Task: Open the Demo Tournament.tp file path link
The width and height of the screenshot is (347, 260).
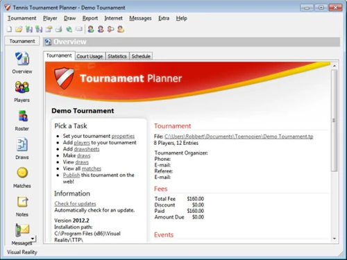Action: click(239, 137)
